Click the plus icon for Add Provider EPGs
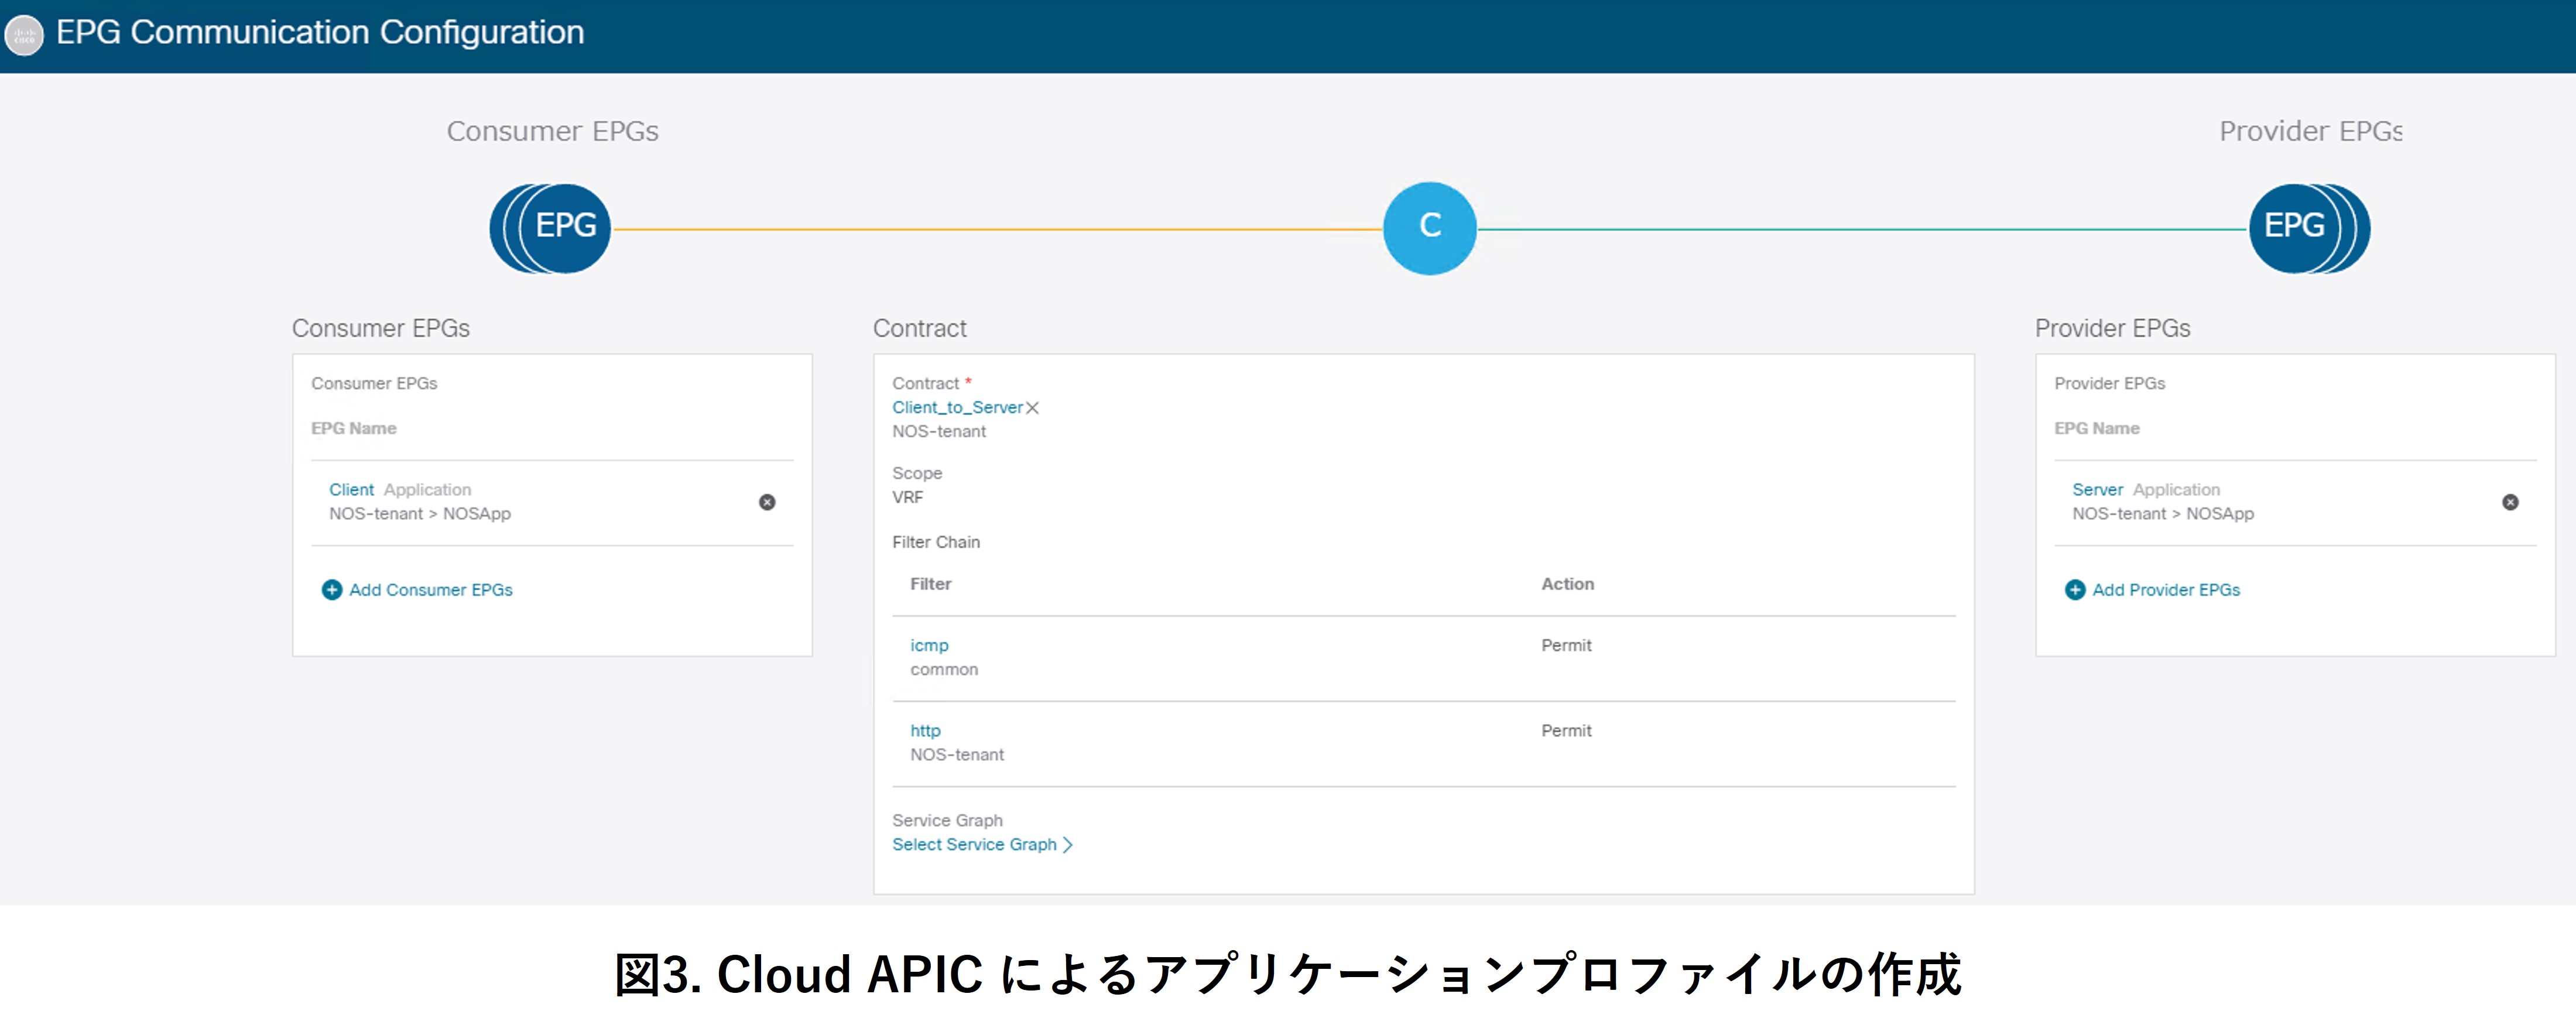This screenshot has height=1035, width=2576. (x=2075, y=590)
